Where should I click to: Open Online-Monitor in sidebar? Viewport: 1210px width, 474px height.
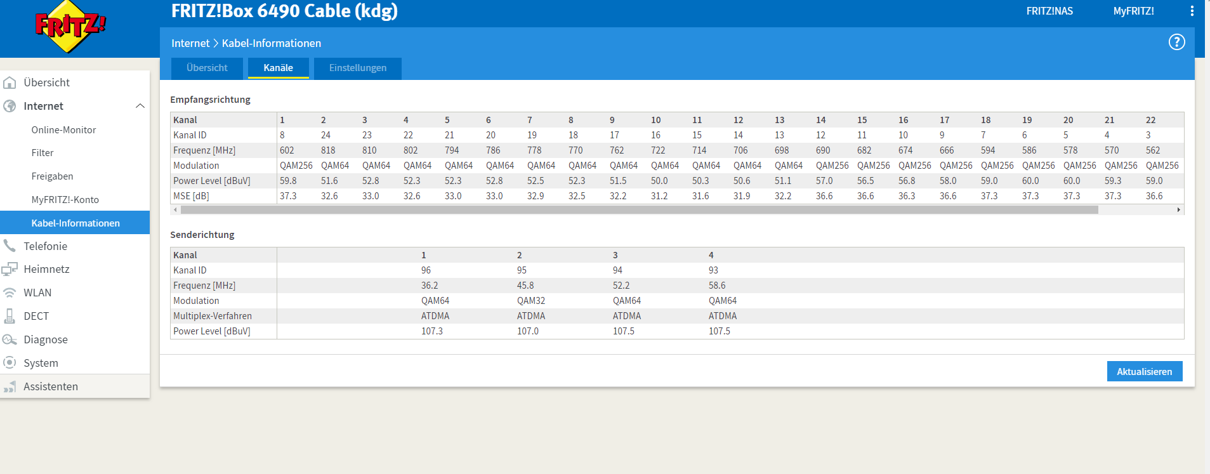tap(63, 129)
